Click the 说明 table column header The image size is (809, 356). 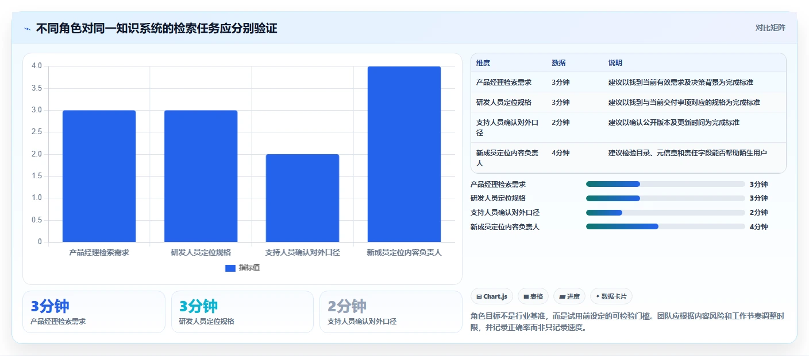point(615,63)
